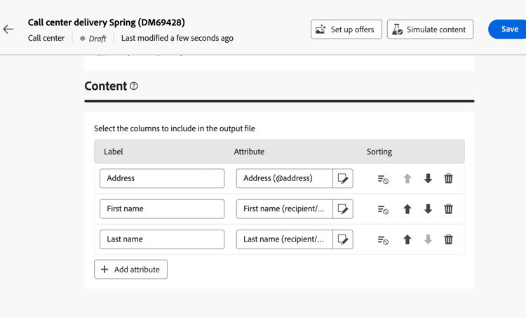Move Address row down
Screen dimensions: 526x318
click(428, 178)
